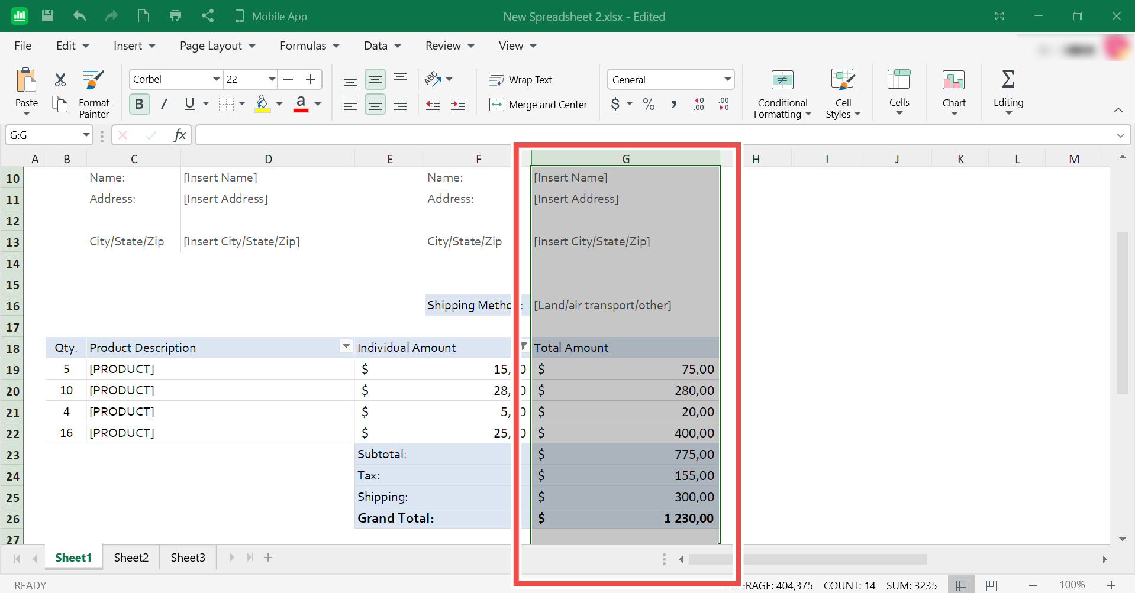Viewport: 1135px width, 593px height.
Task: Open the font size 22 dropdown
Action: tap(272, 79)
